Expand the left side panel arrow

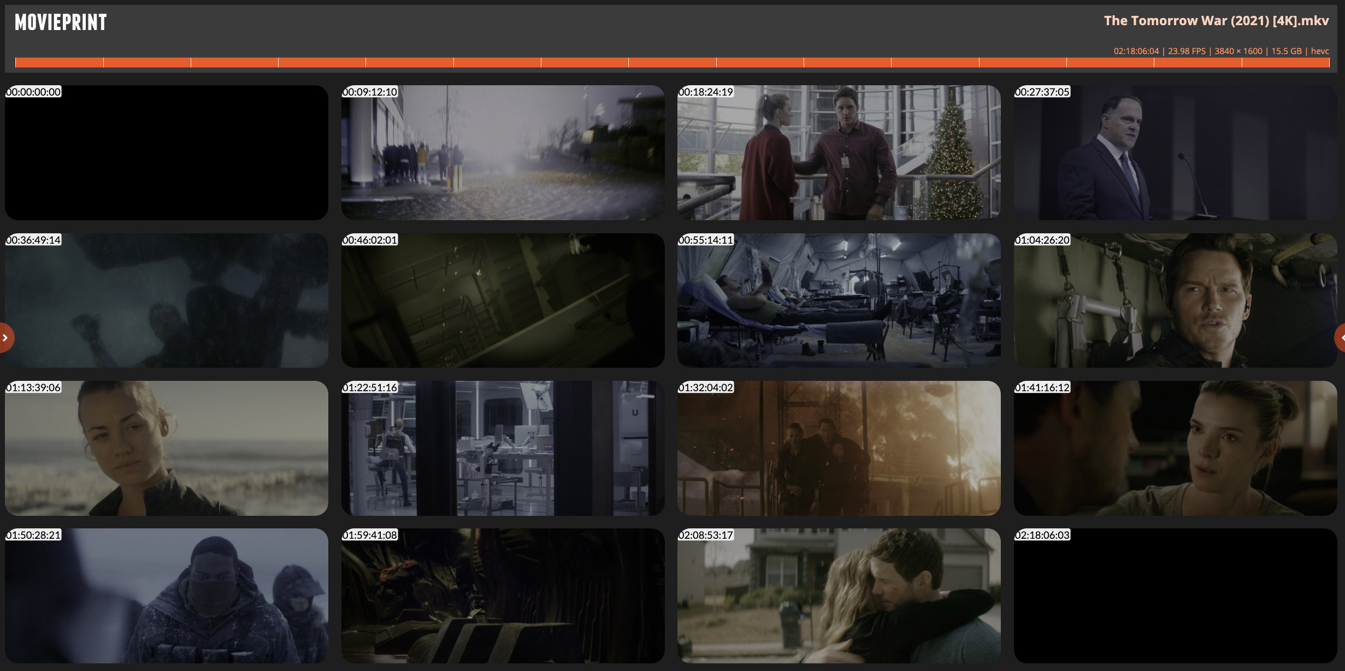pyautogui.click(x=5, y=338)
